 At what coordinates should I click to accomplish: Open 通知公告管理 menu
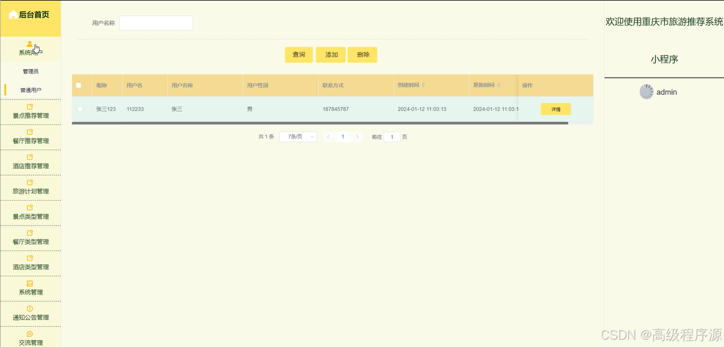click(30, 314)
